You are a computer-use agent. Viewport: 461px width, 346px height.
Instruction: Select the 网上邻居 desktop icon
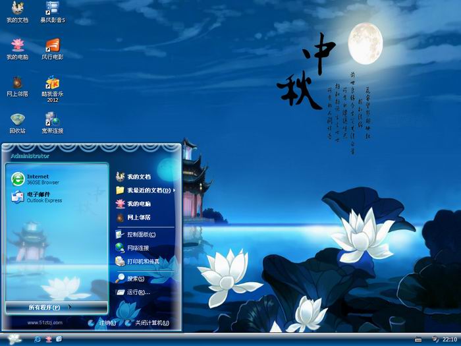(17, 83)
